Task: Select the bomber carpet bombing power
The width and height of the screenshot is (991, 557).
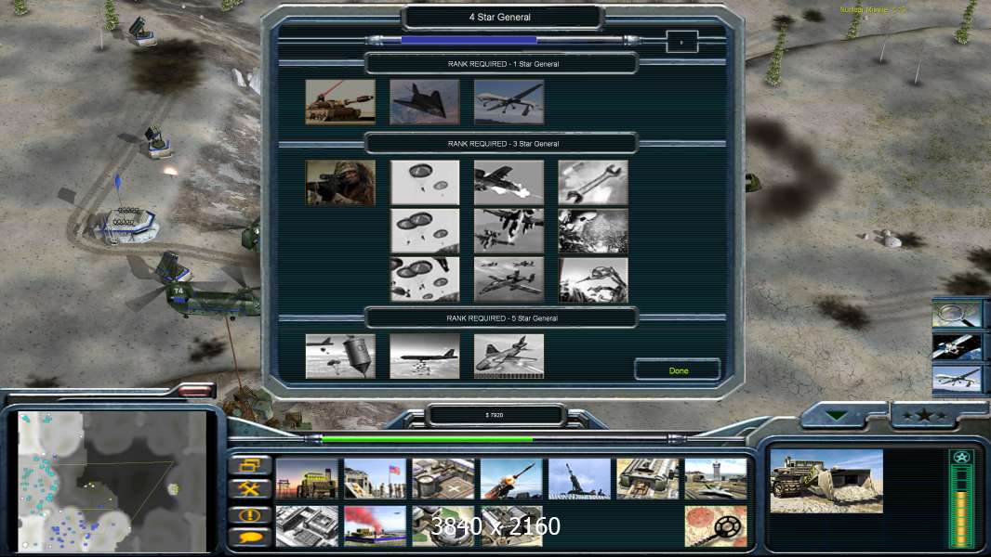Action: 425,356
